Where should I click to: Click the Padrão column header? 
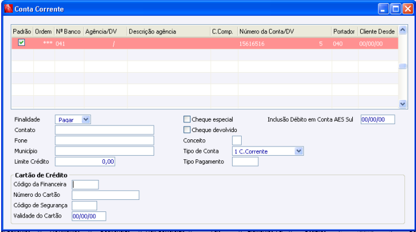click(x=22, y=31)
